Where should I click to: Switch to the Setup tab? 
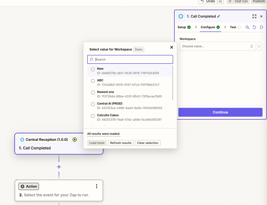click(x=184, y=27)
